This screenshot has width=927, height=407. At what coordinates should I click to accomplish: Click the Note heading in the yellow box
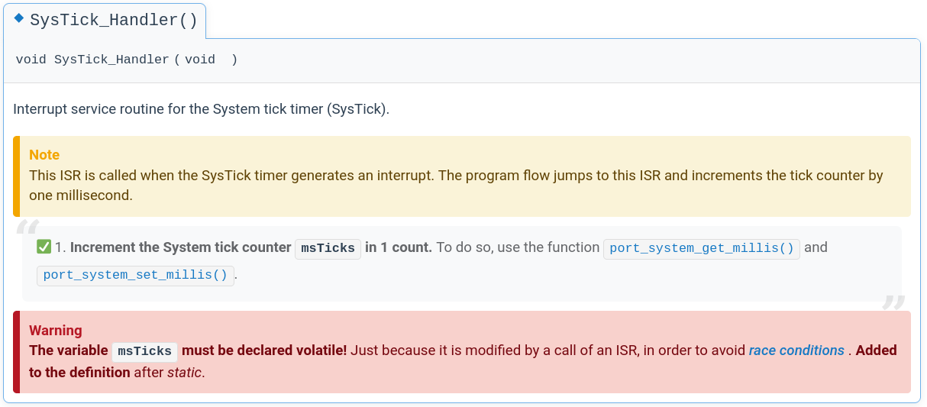point(44,155)
